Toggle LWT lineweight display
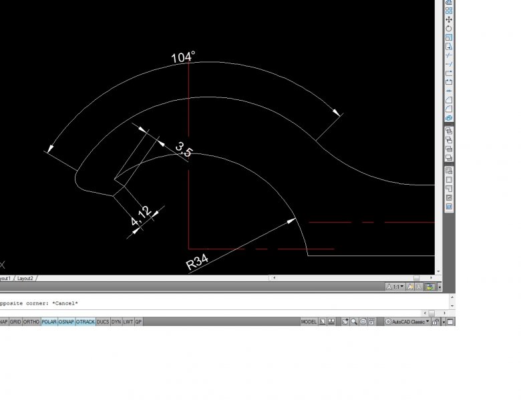 128,322
